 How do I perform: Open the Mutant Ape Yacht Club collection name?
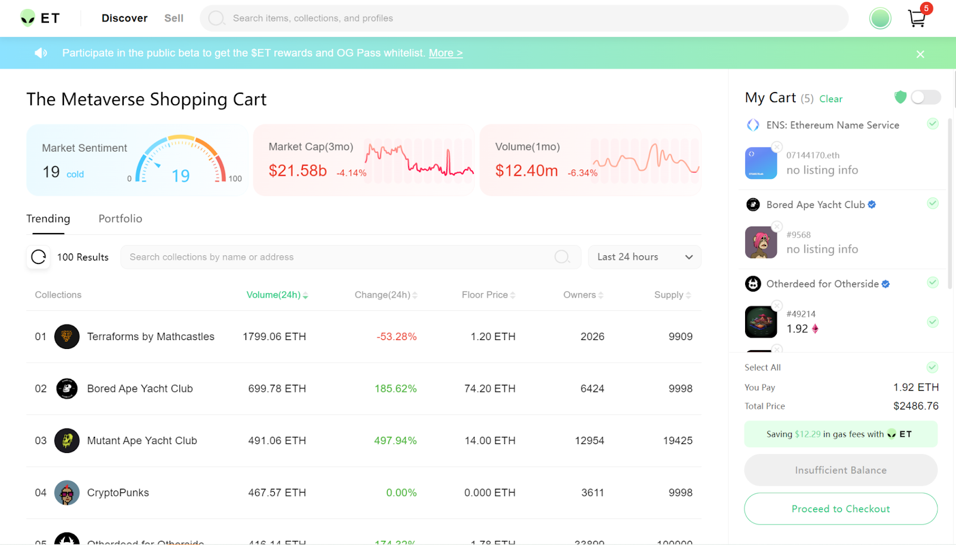pyautogui.click(x=142, y=441)
